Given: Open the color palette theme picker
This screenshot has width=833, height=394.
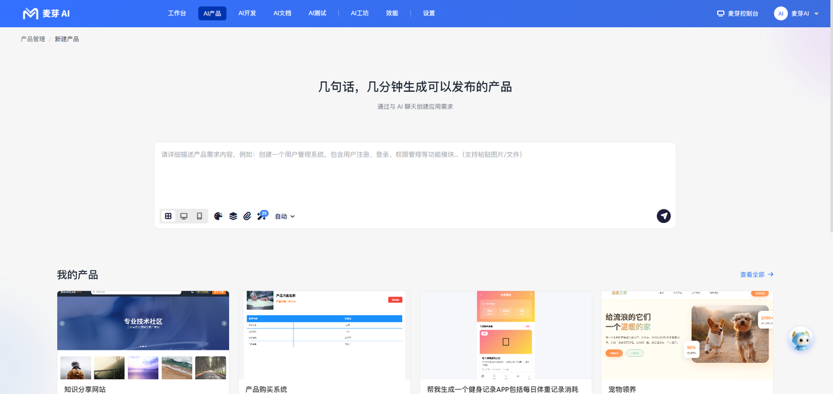Looking at the screenshot, I should coord(219,216).
